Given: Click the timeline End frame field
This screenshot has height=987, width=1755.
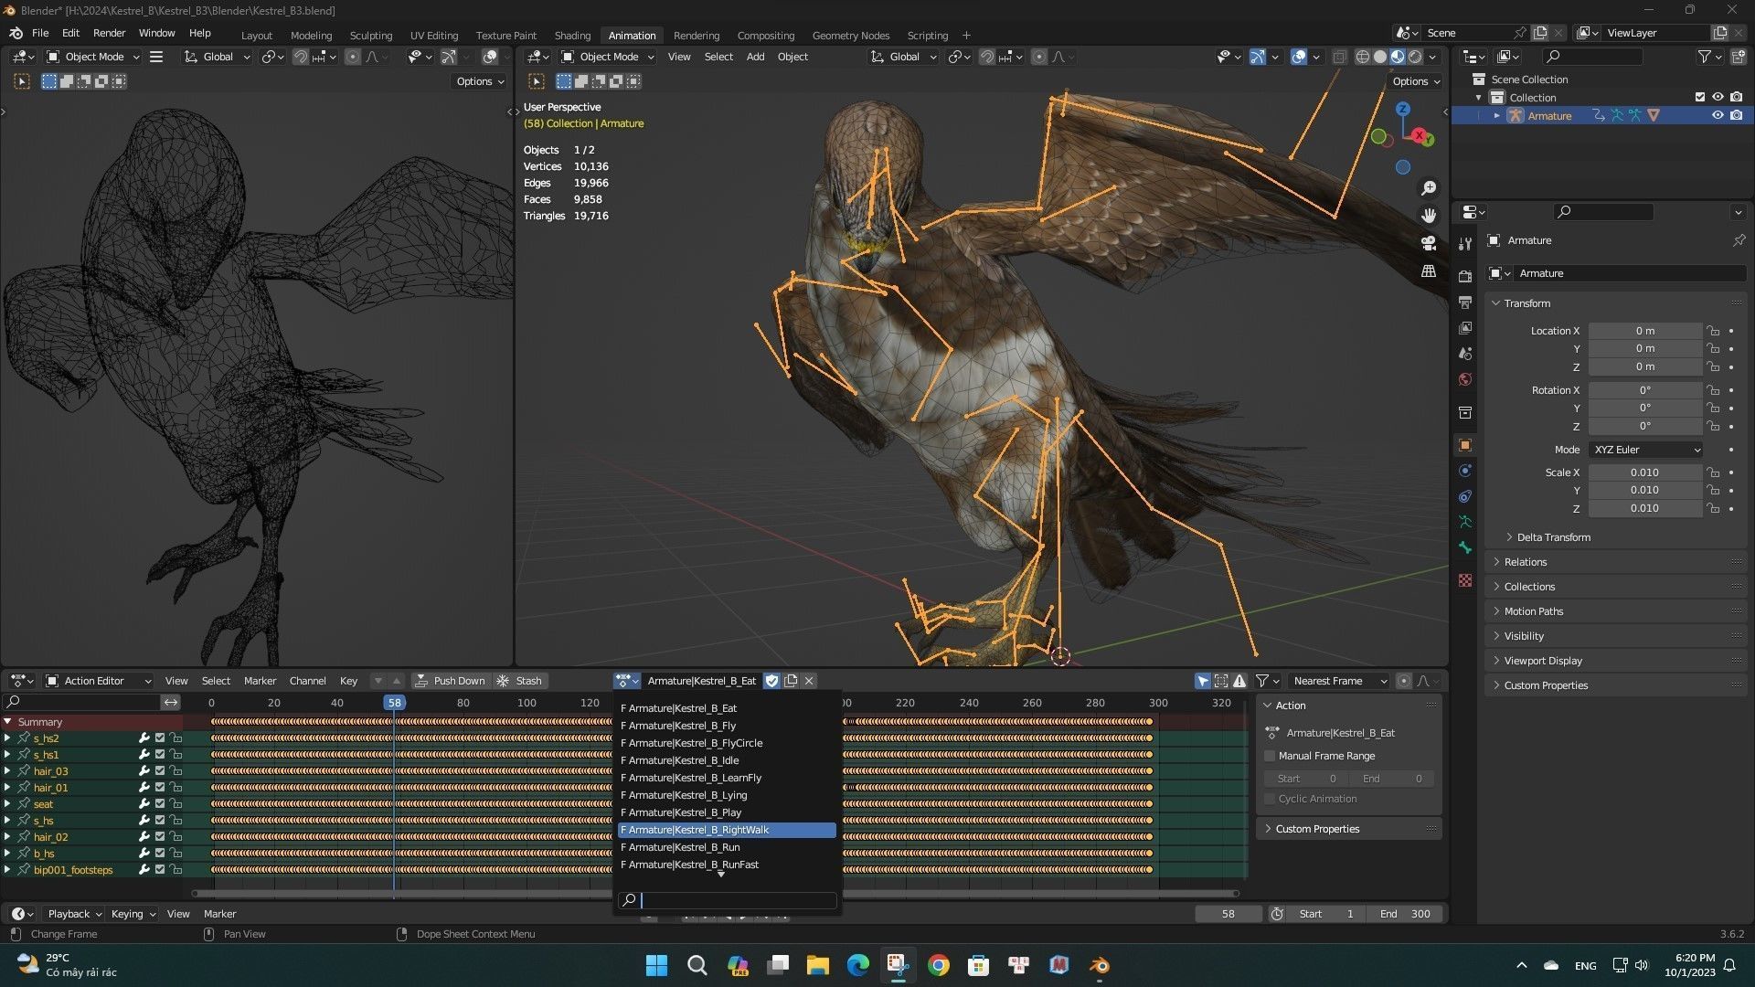Looking at the screenshot, I should point(1406,914).
